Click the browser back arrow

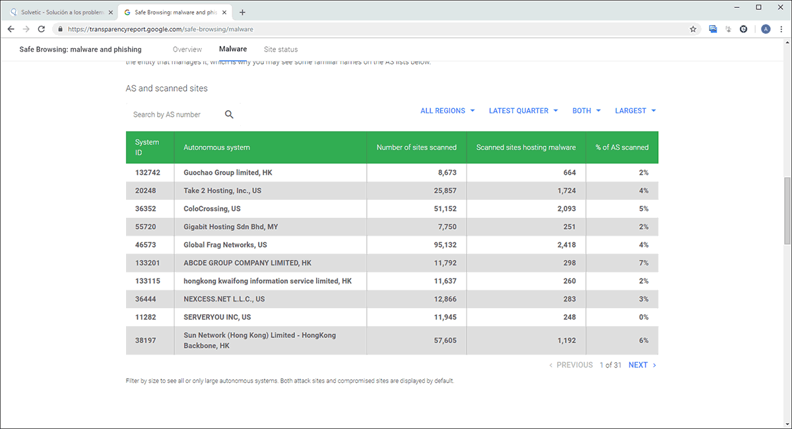click(11, 29)
